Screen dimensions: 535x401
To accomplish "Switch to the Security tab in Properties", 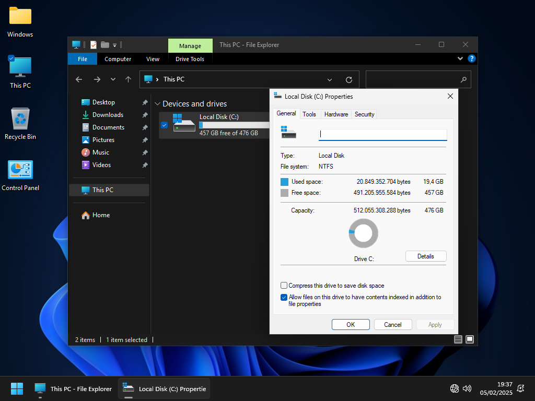I will pyautogui.click(x=364, y=114).
